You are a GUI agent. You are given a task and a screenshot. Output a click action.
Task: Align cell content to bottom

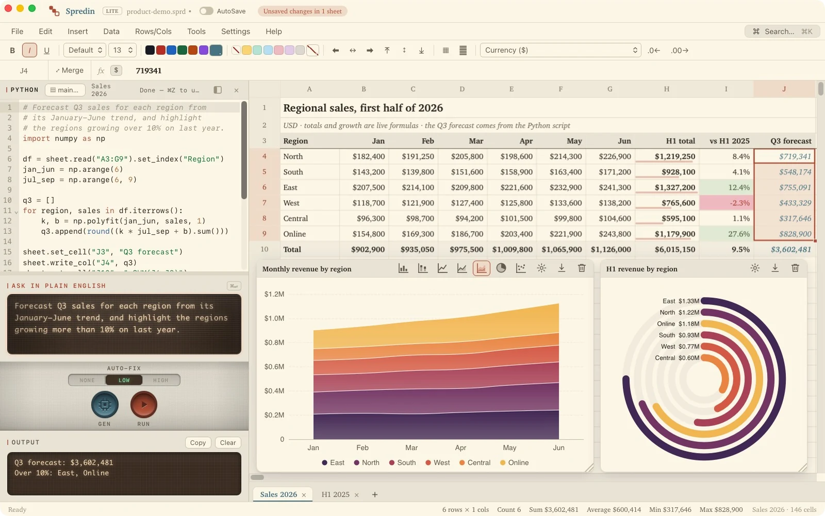pos(421,50)
